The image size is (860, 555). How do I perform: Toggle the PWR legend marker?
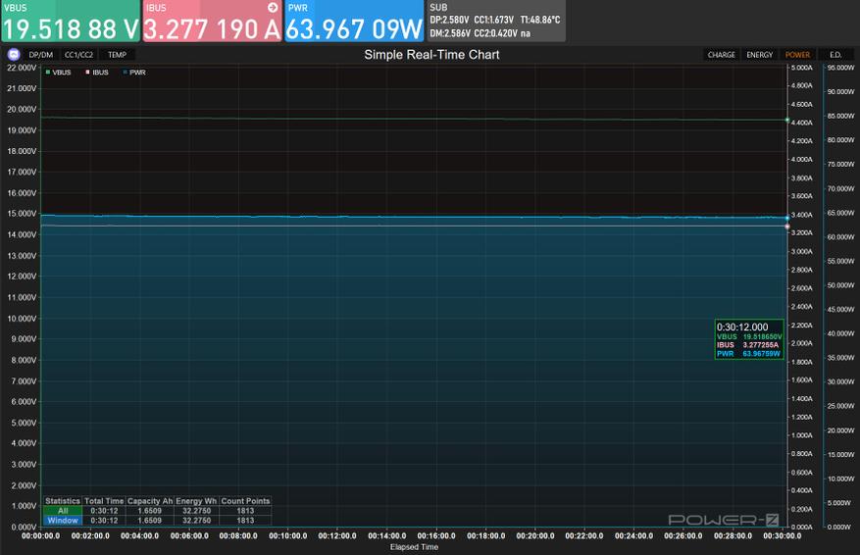126,73
